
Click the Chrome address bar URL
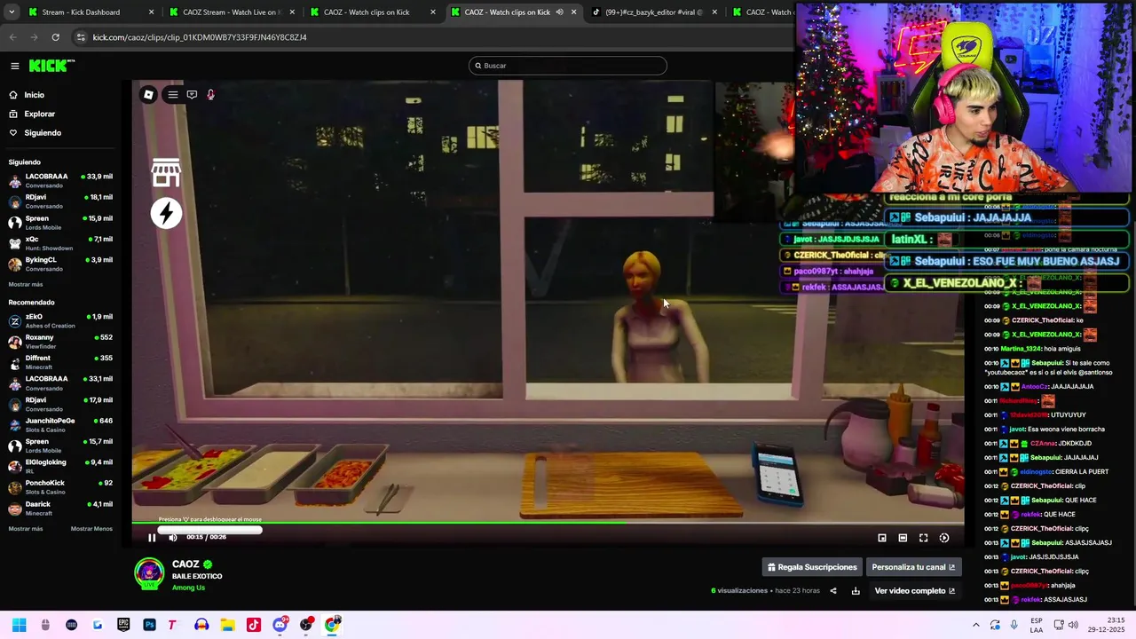[200, 37]
